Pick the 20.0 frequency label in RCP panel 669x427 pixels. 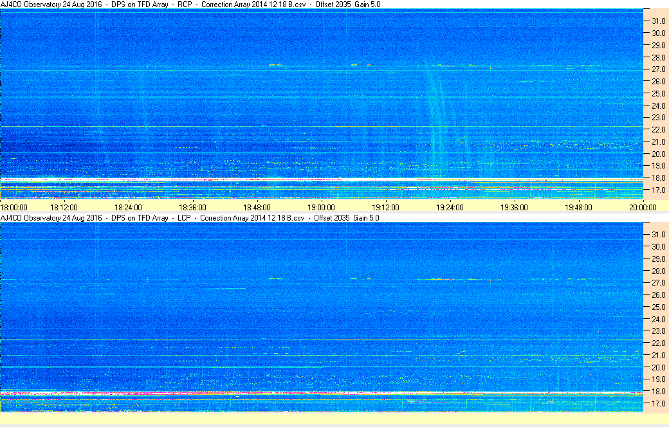658,154
